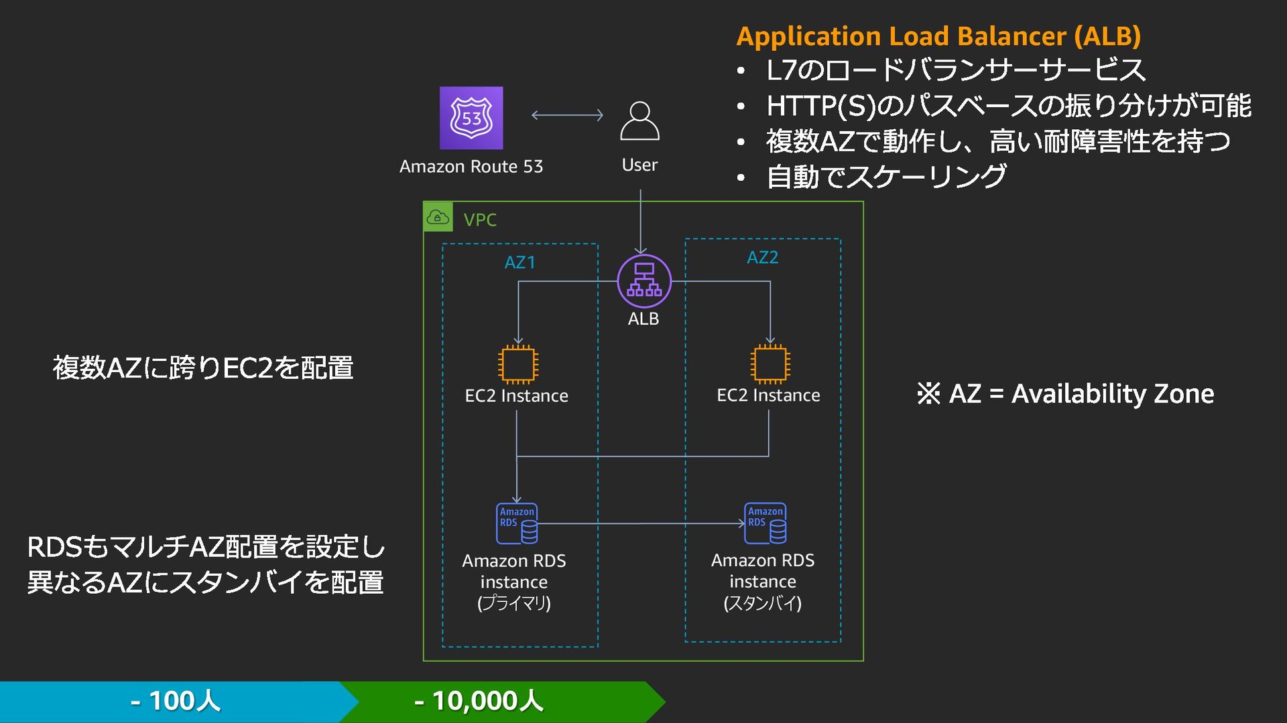Click the 'VPC' label
The height and width of the screenshot is (723, 1287).
[480, 220]
